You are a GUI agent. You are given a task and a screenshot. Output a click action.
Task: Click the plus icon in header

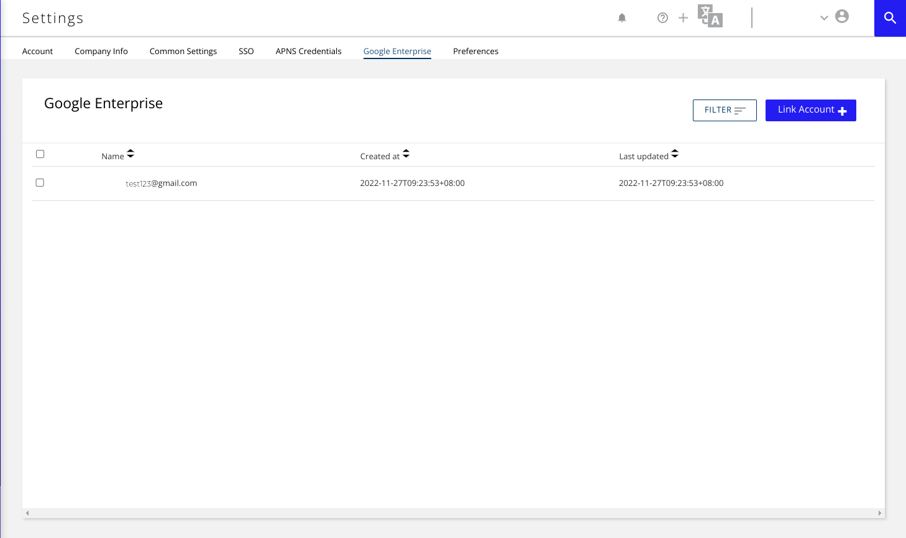click(683, 18)
